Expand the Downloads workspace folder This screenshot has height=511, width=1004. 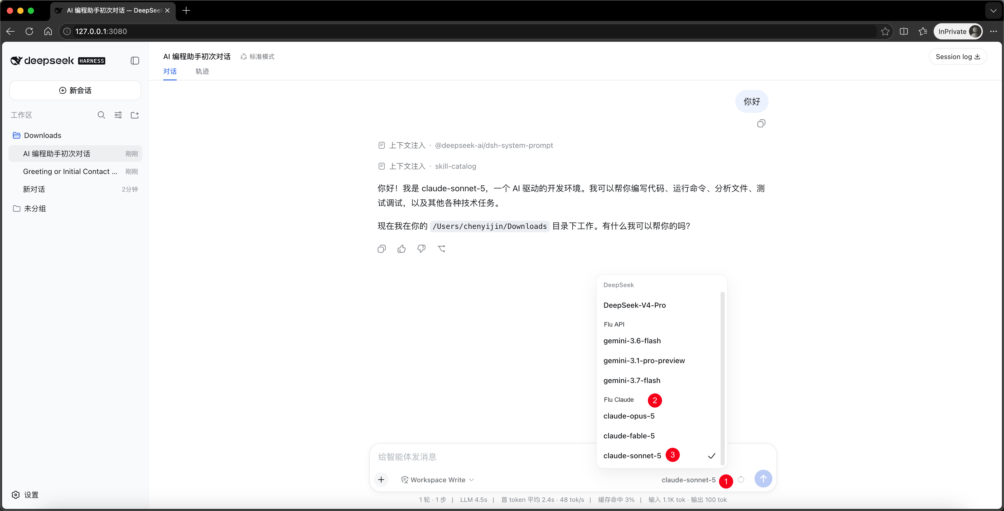75,135
